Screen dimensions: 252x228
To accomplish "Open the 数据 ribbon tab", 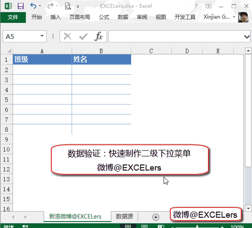I will coord(123,17).
